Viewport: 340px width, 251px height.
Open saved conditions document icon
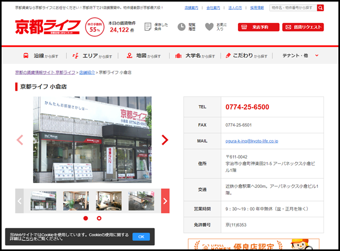click(148, 27)
